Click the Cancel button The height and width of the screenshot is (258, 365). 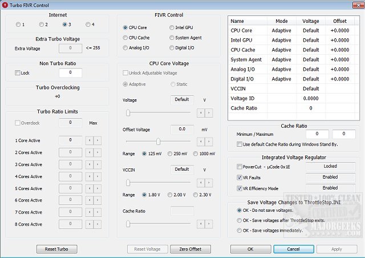point(294,249)
